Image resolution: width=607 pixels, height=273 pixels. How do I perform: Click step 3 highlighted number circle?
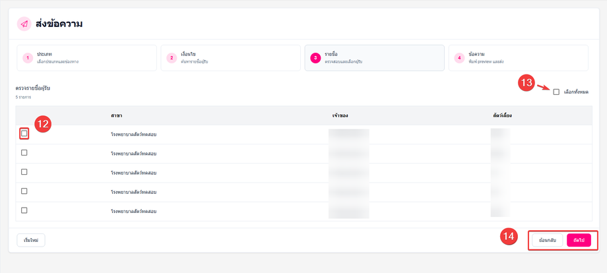coord(315,58)
